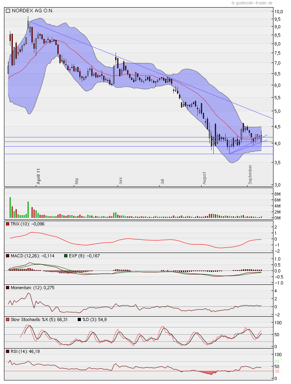
Task: Click the red Slow Stochastic %K legend swatch
Action: [8, 319]
